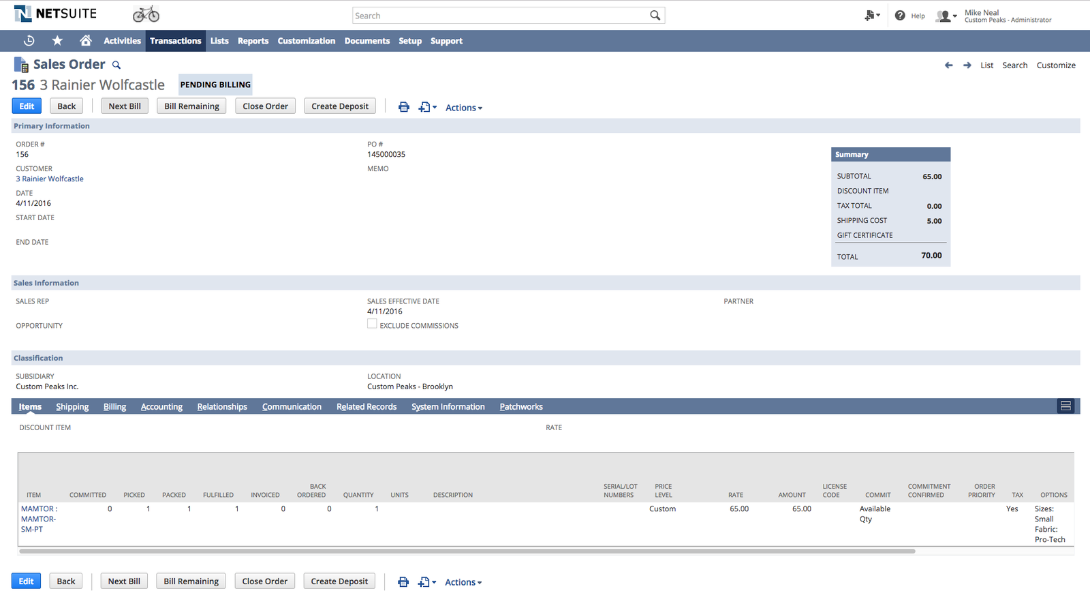The height and width of the screenshot is (591, 1090).
Task: Go to previous record with left arrow
Action: pos(948,65)
